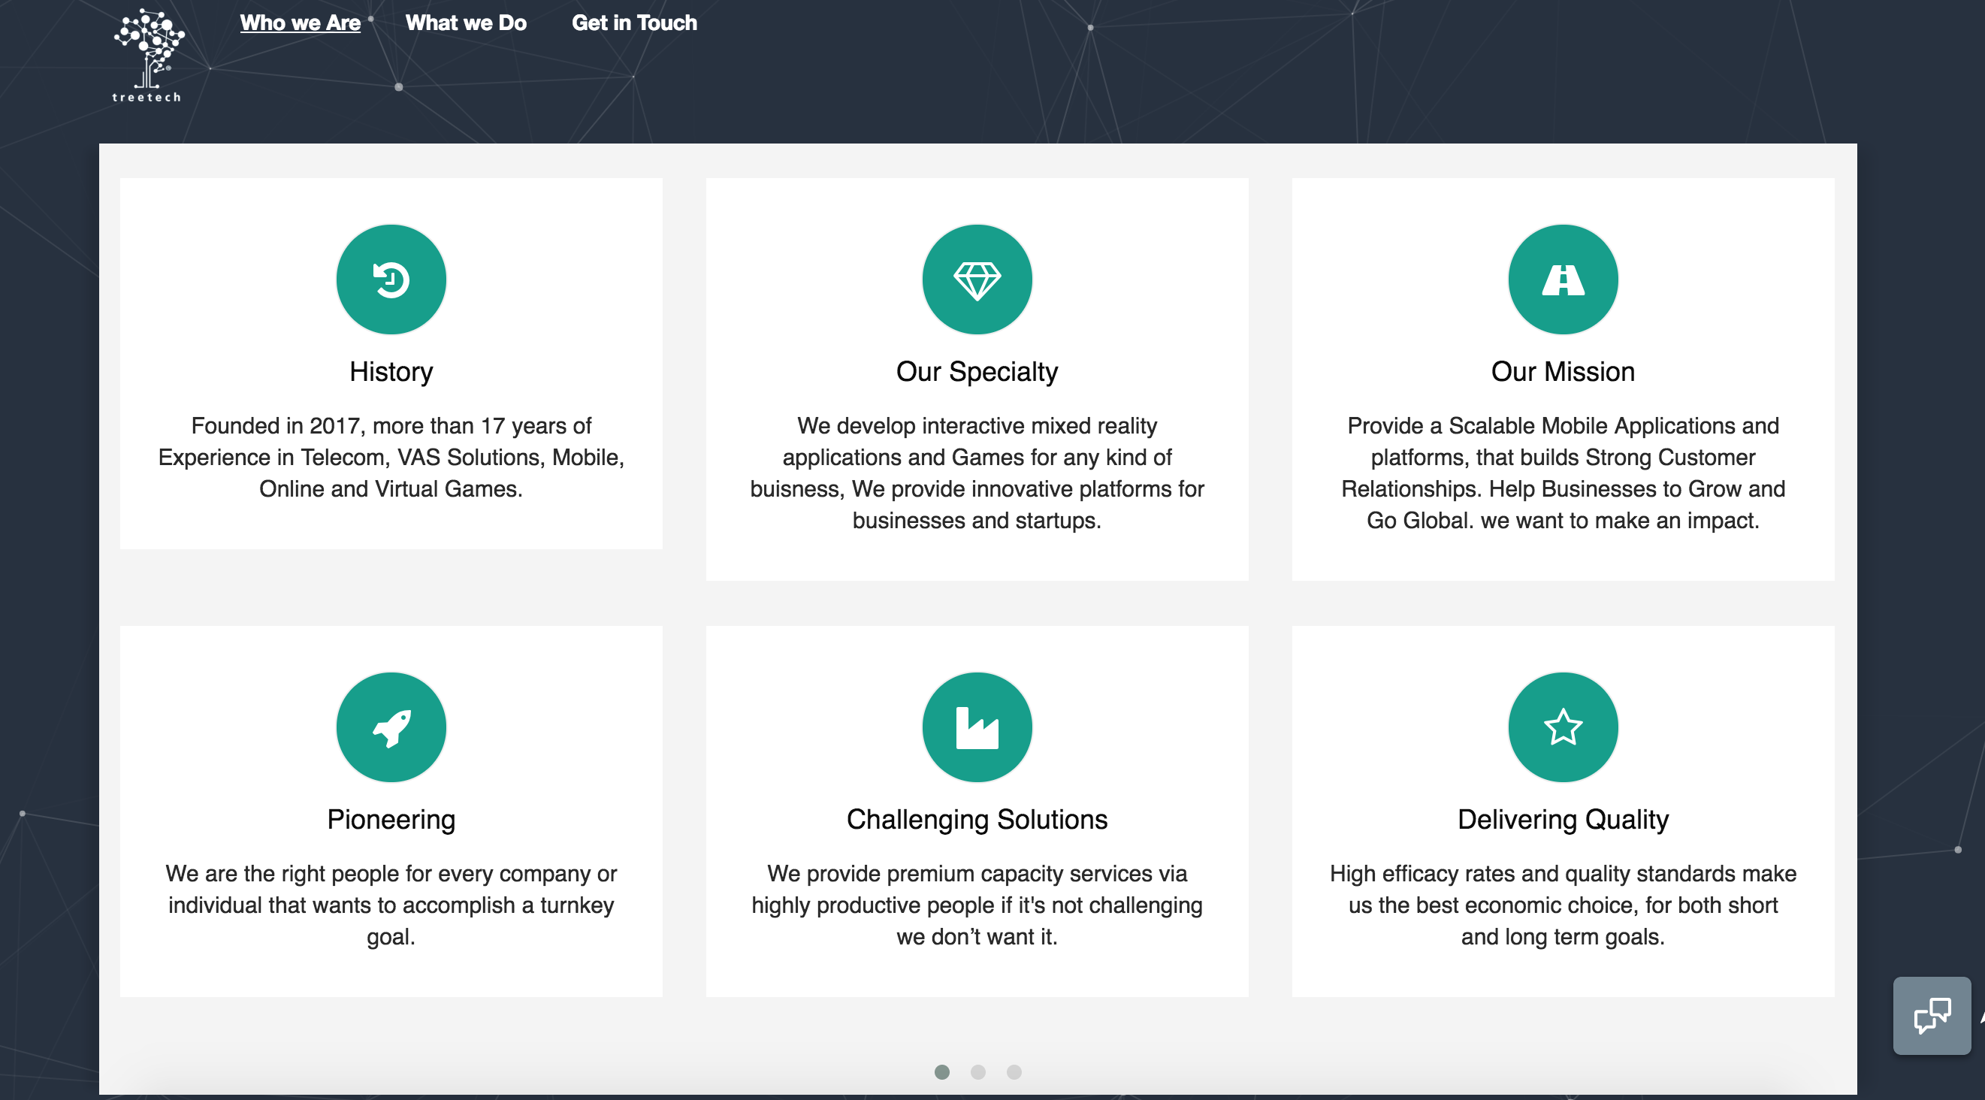This screenshot has width=1985, height=1100.
Task: Click the Challenging Solutions factory icon
Action: (976, 727)
